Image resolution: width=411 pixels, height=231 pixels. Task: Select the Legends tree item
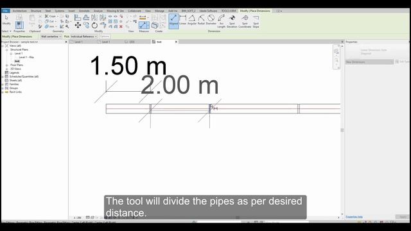(14, 73)
